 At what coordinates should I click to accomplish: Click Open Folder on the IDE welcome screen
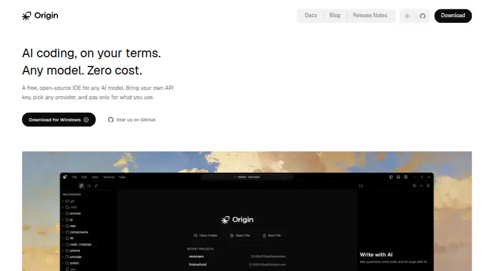[206, 235]
